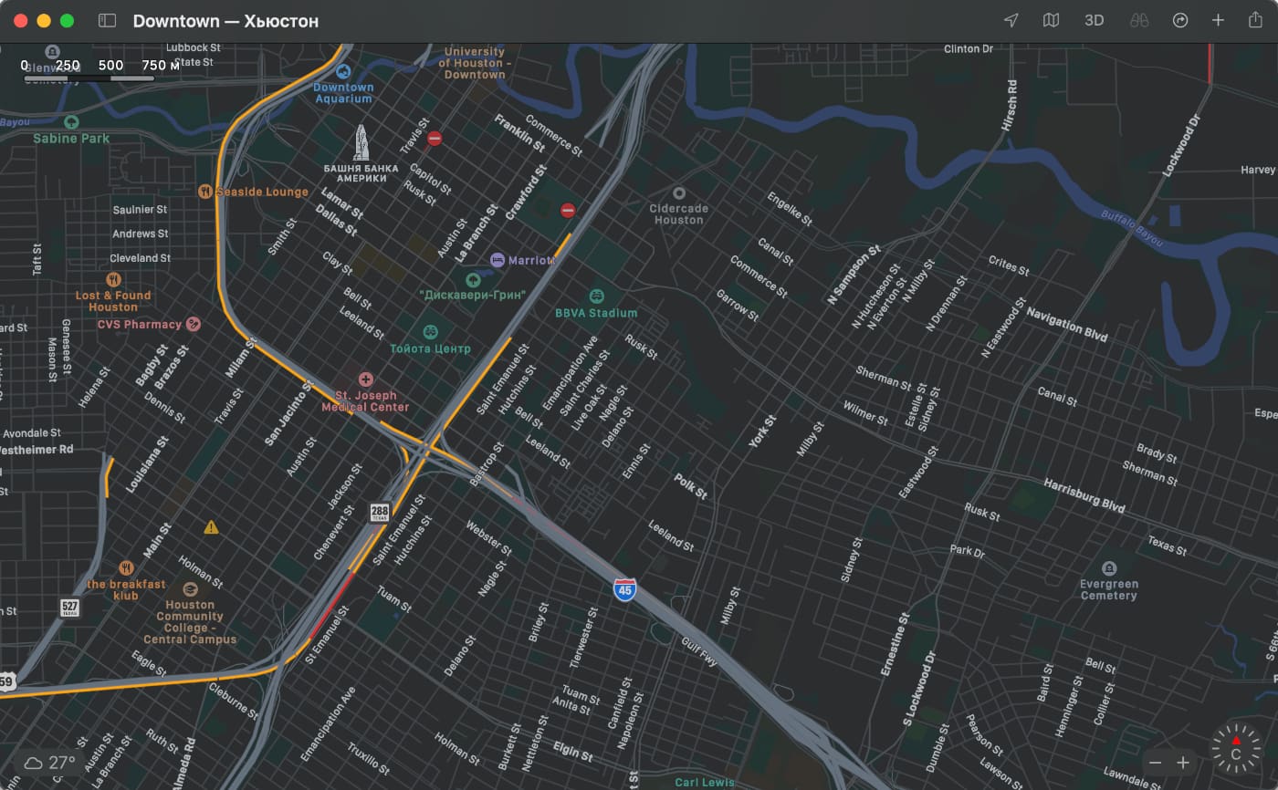Open the Share menu
Image resolution: width=1278 pixels, height=790 pixels.
pyautogui.click(x=1255, y=20)
